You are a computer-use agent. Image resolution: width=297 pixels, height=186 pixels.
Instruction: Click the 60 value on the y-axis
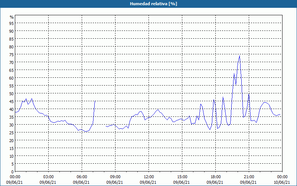12,78
